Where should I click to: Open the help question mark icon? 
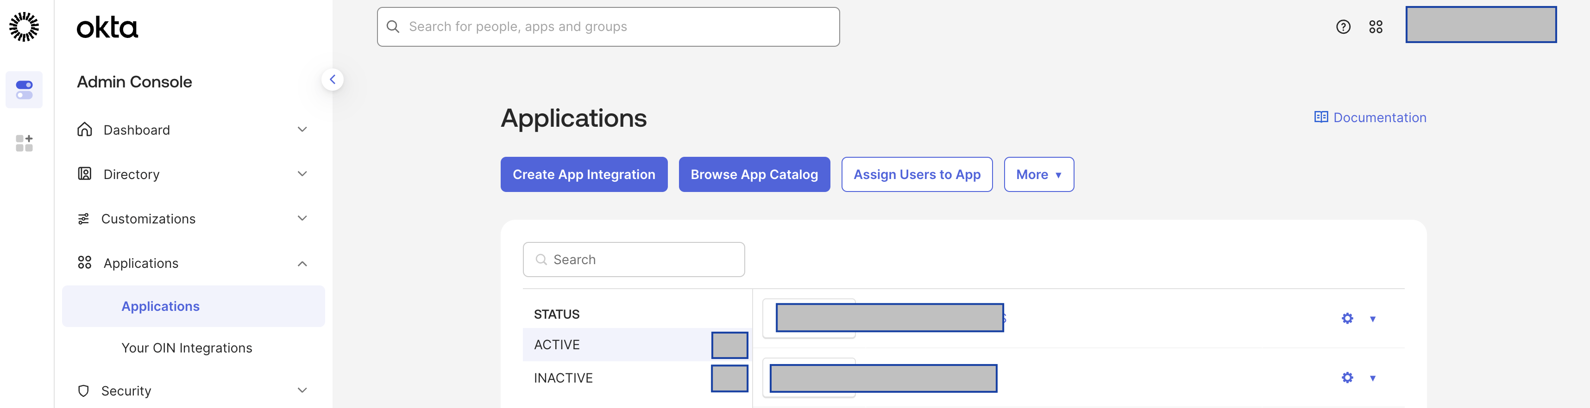coord(1343,26)
